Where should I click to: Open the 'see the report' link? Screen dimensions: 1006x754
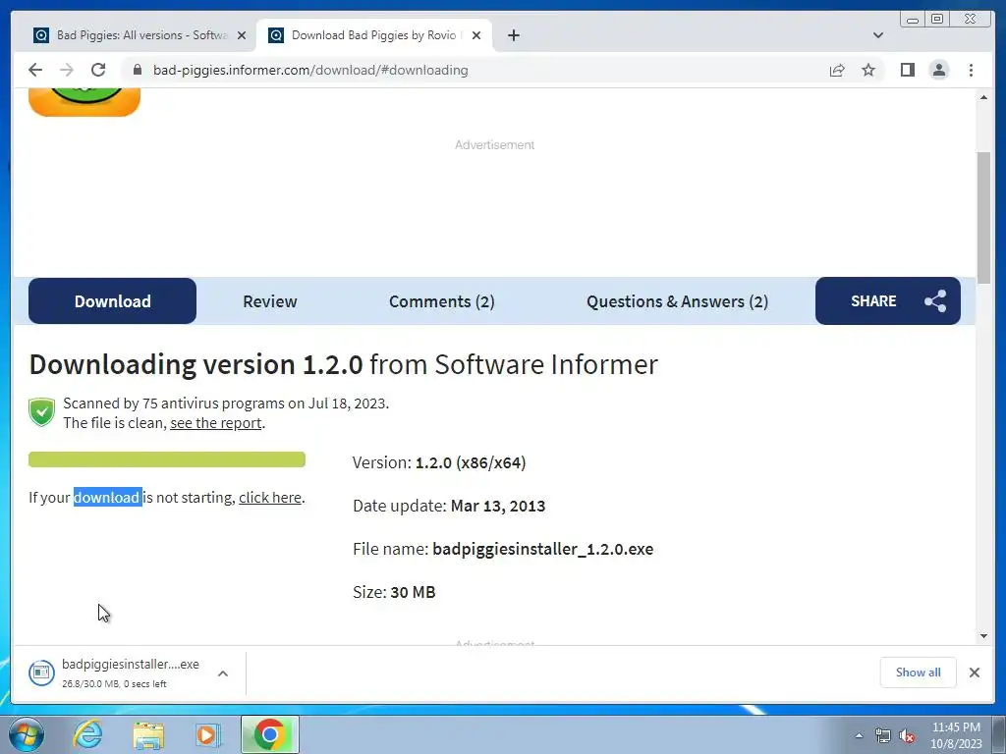(215, 423)
